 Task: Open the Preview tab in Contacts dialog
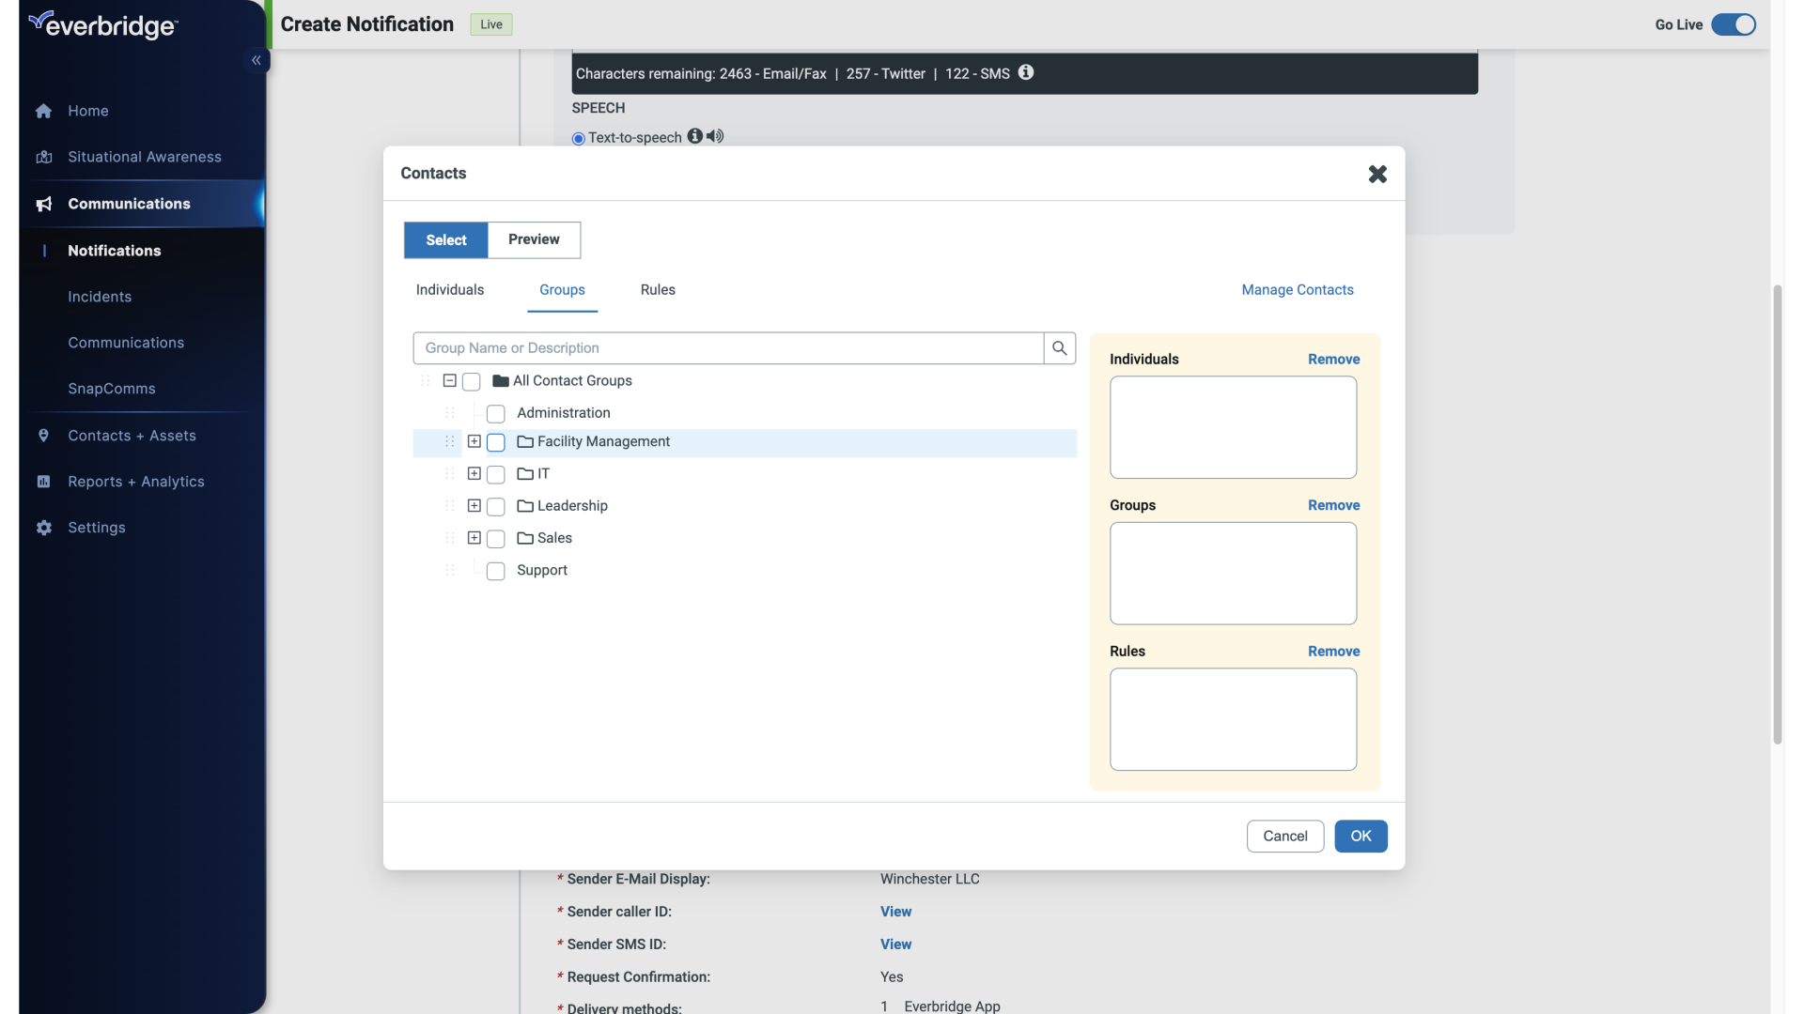click(x=534, y=240)
